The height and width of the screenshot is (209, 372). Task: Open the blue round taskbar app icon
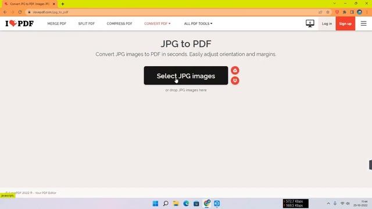(217, 203)
